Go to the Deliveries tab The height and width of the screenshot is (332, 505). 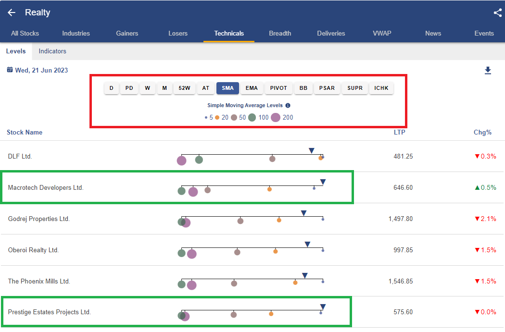click(331, 34)
